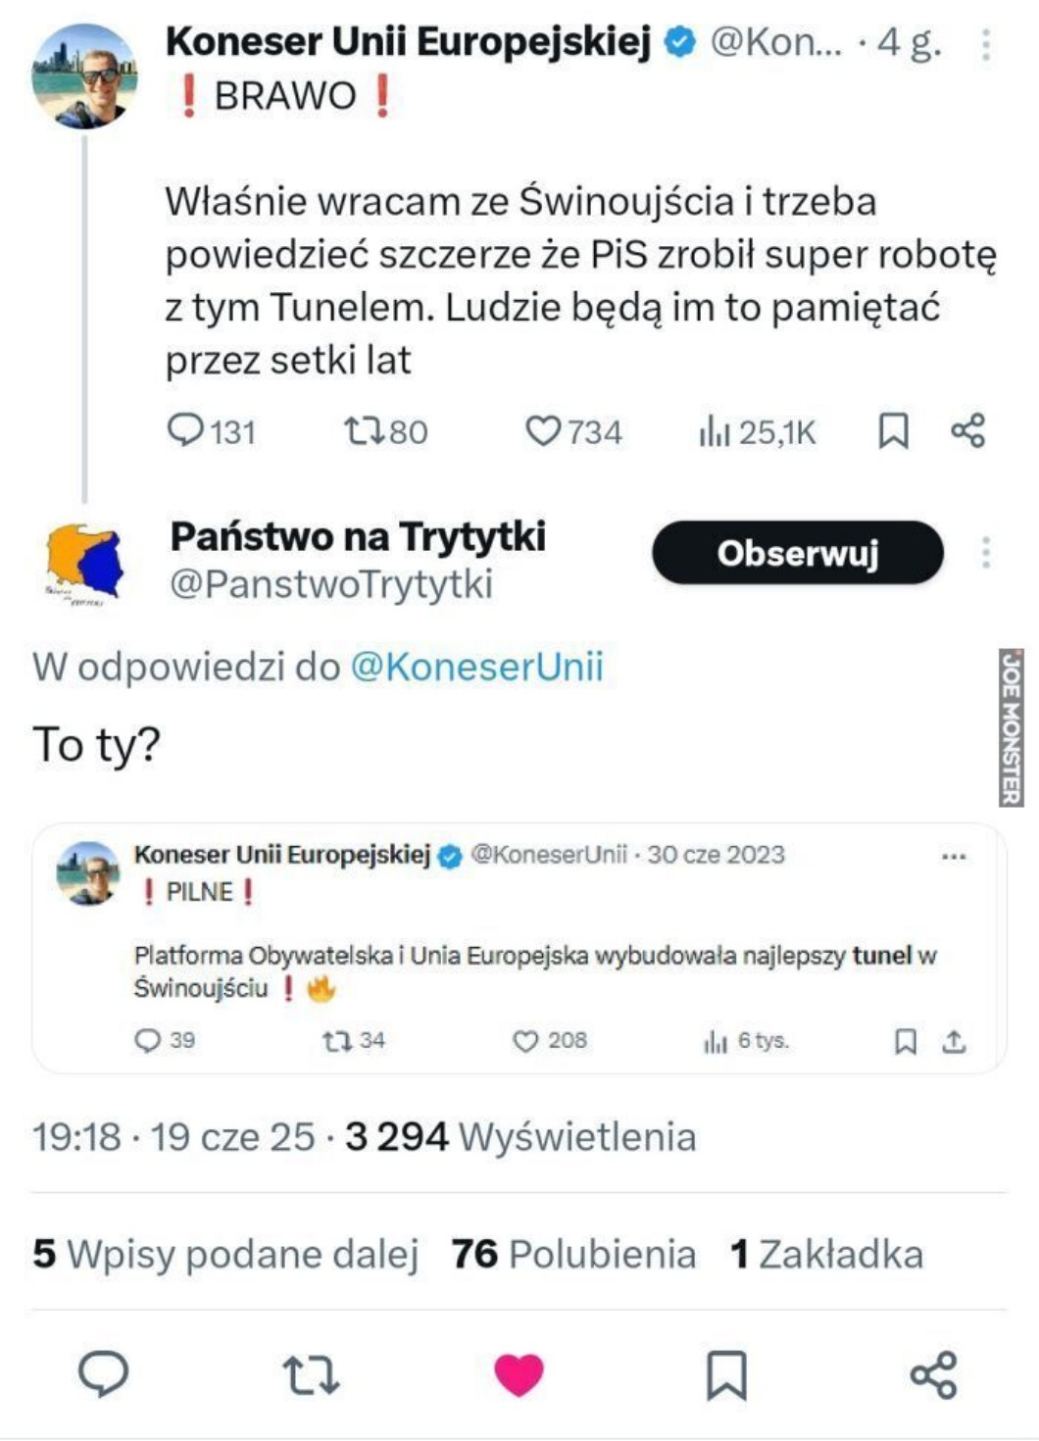
Task: Unlike the post with pink heart
Action: pyautogui.click(x=519, y=1374)
